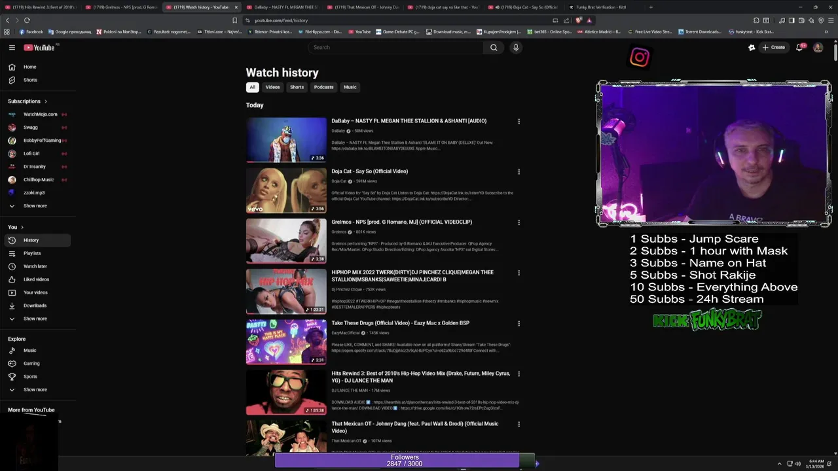Select the Videos filter chip
Screen dimensions: 838x471
[272, 87]
